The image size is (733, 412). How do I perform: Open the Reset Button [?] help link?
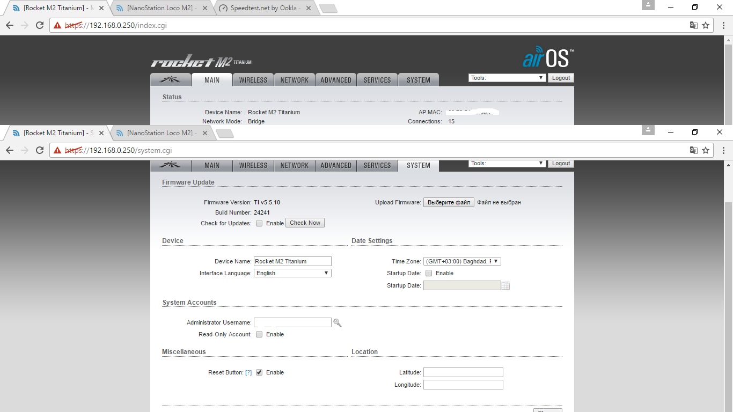(x=248, y=372)
